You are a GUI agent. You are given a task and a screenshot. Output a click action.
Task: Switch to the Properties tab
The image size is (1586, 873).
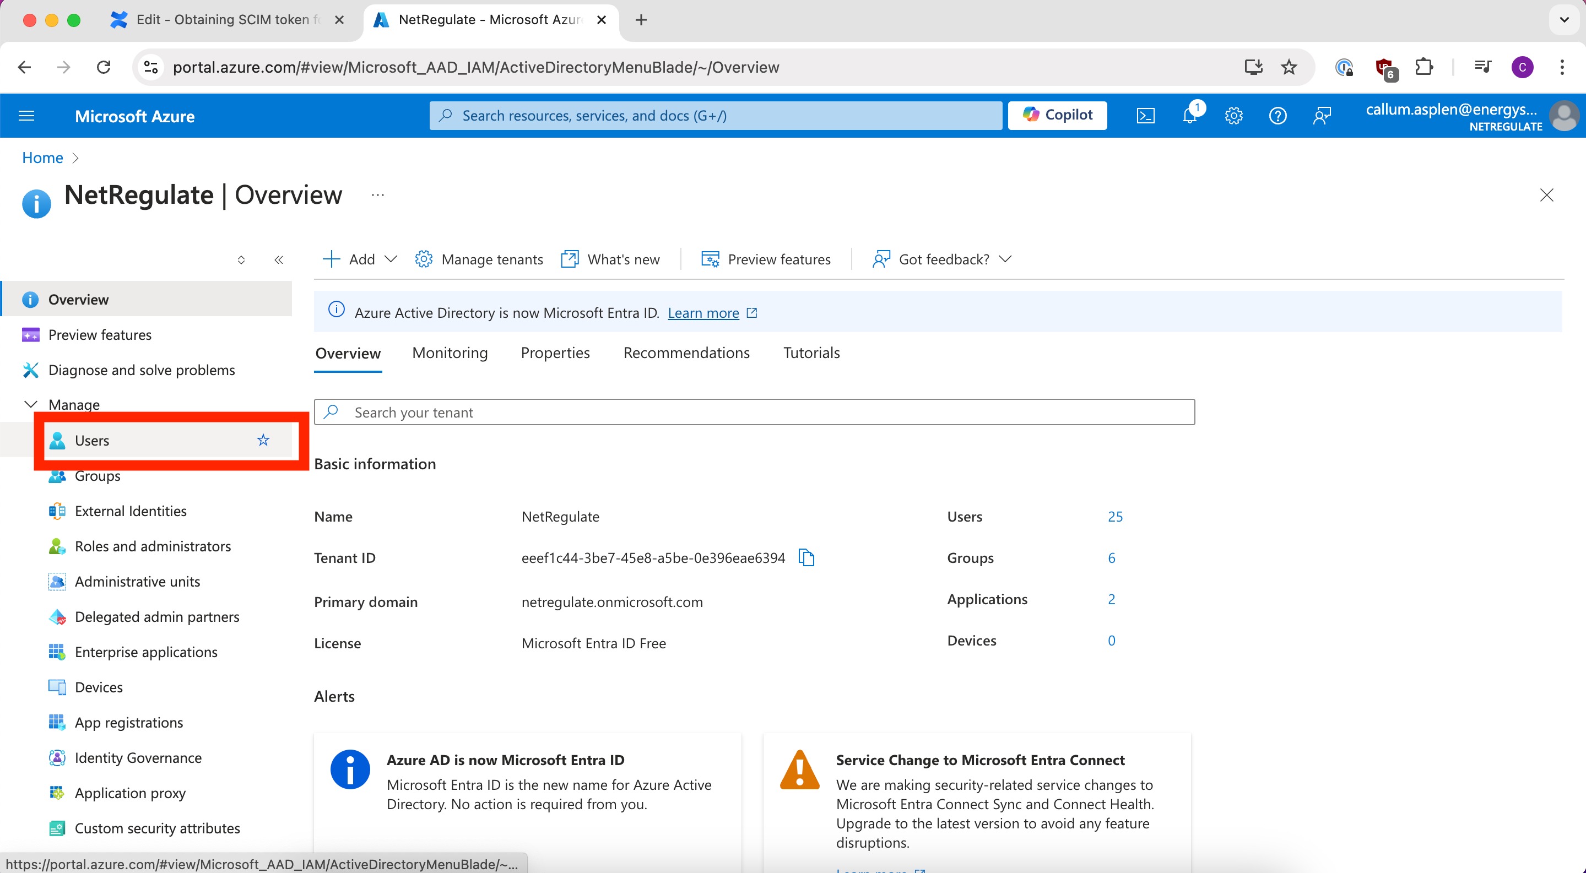(555, 353)
